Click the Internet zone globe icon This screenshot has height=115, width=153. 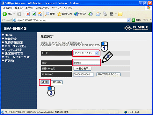pyautogui.click(x=126, y=112)
